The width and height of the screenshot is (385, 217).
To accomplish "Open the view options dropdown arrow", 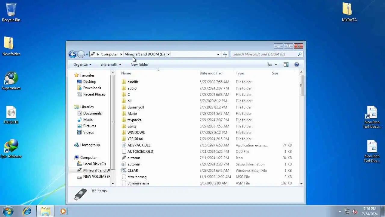I will [276, 64].
